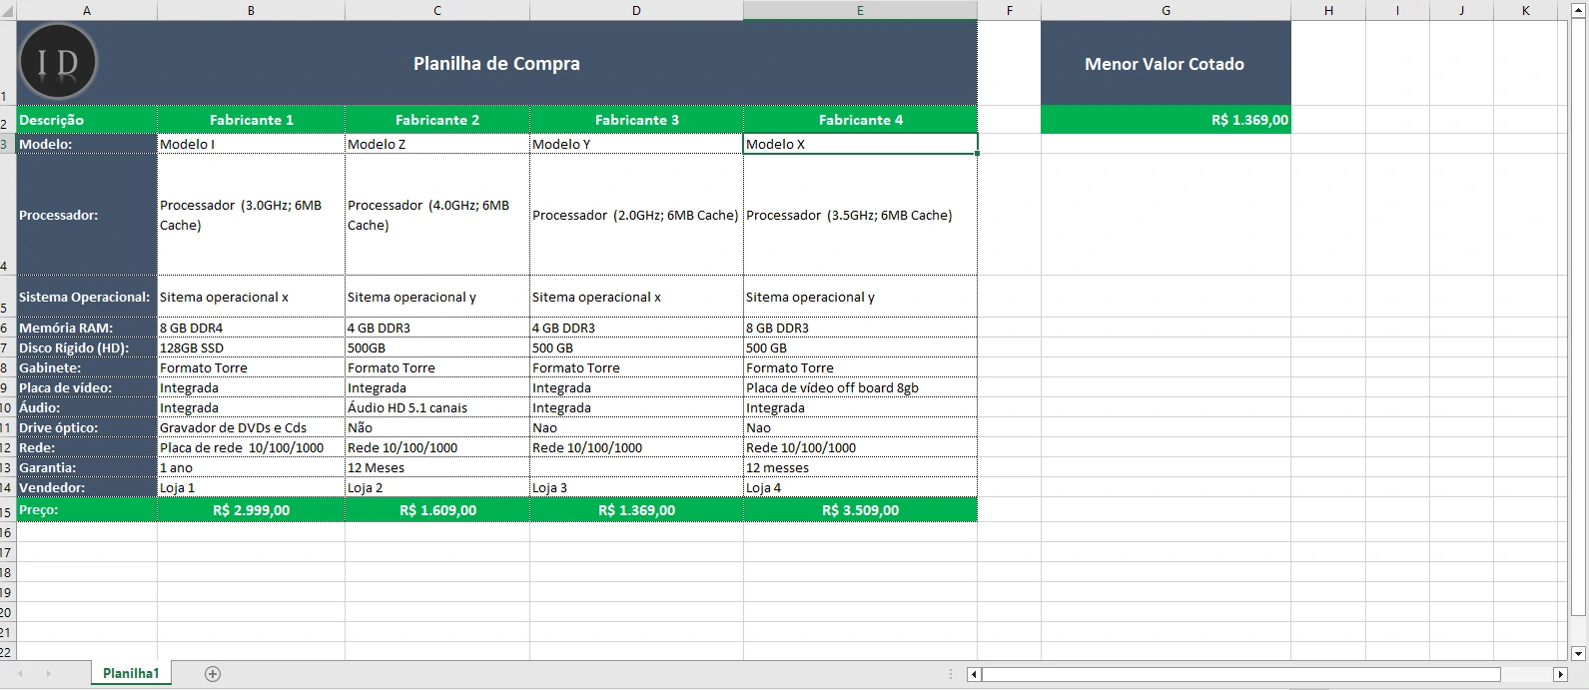Select row 4 header
This screenshot has width=1589, height=690.
[7, 214]
